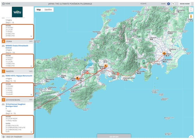Click "2X EXECUTIVE SUITE" in Johannesburg suites
195x140 pixels.
click(12, 125)
